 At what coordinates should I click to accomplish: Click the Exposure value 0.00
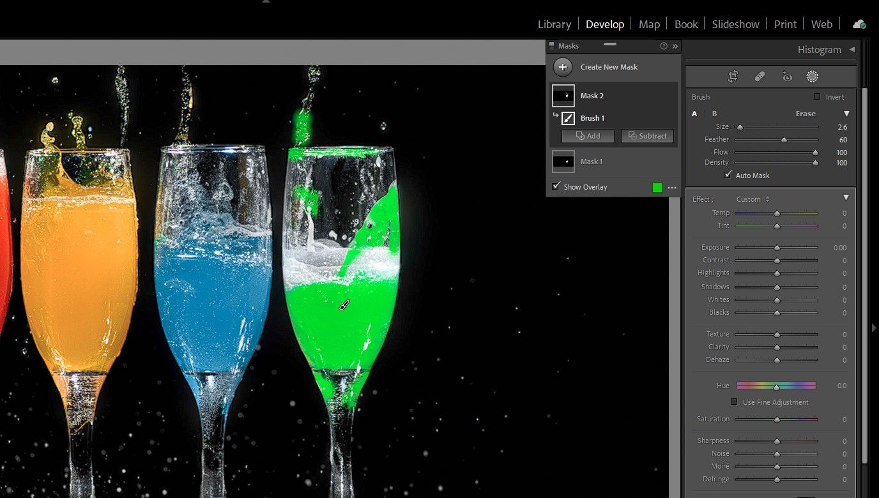point(839,248)
